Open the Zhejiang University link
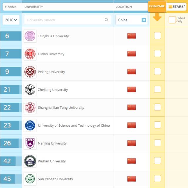 tap(53, 90)
